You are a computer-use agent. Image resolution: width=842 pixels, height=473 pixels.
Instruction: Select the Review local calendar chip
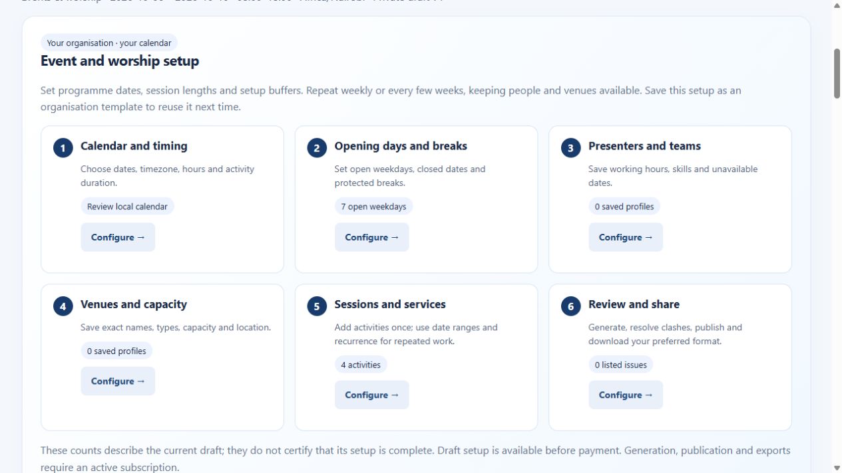127,207
